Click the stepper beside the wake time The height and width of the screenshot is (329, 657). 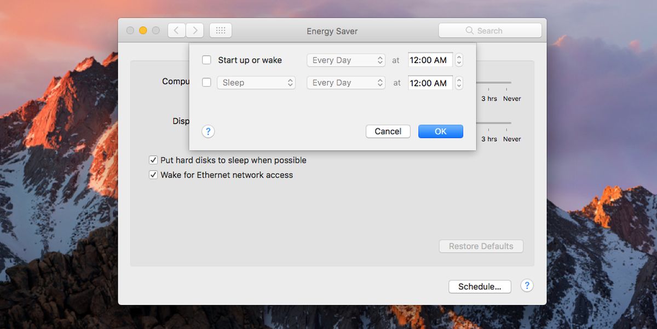coord(459,60)
